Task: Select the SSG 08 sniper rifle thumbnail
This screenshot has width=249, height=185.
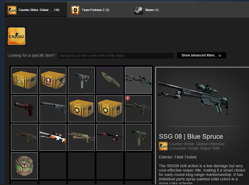Action: click(138, 80)
